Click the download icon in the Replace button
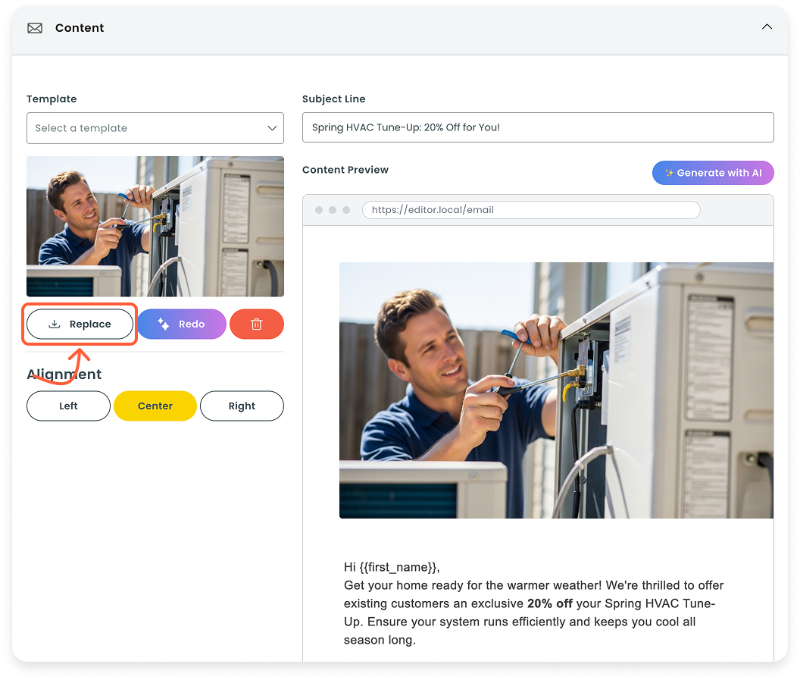 click(55, 324)
